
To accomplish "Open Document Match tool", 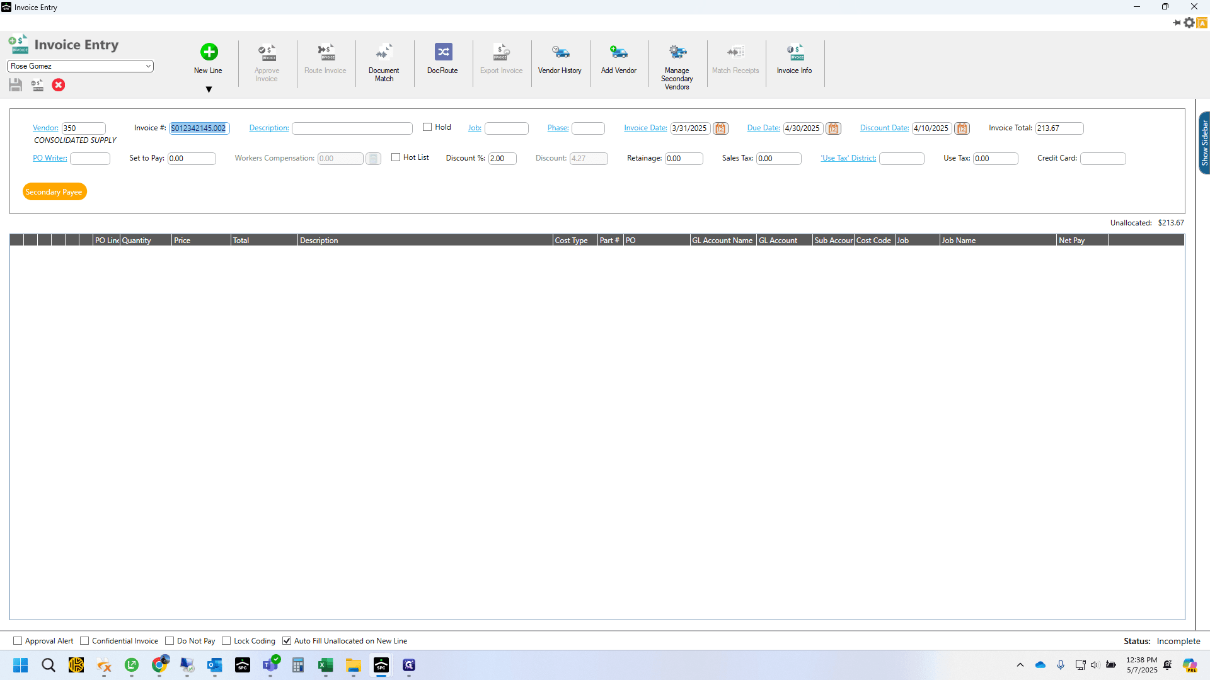I will point(384,63).
